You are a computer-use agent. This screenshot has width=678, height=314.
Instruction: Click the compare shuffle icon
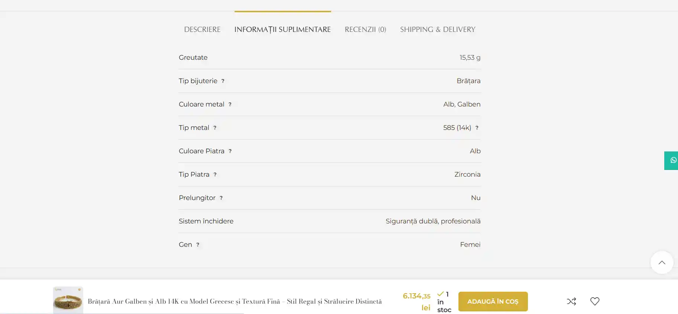[x=571, y=301]
